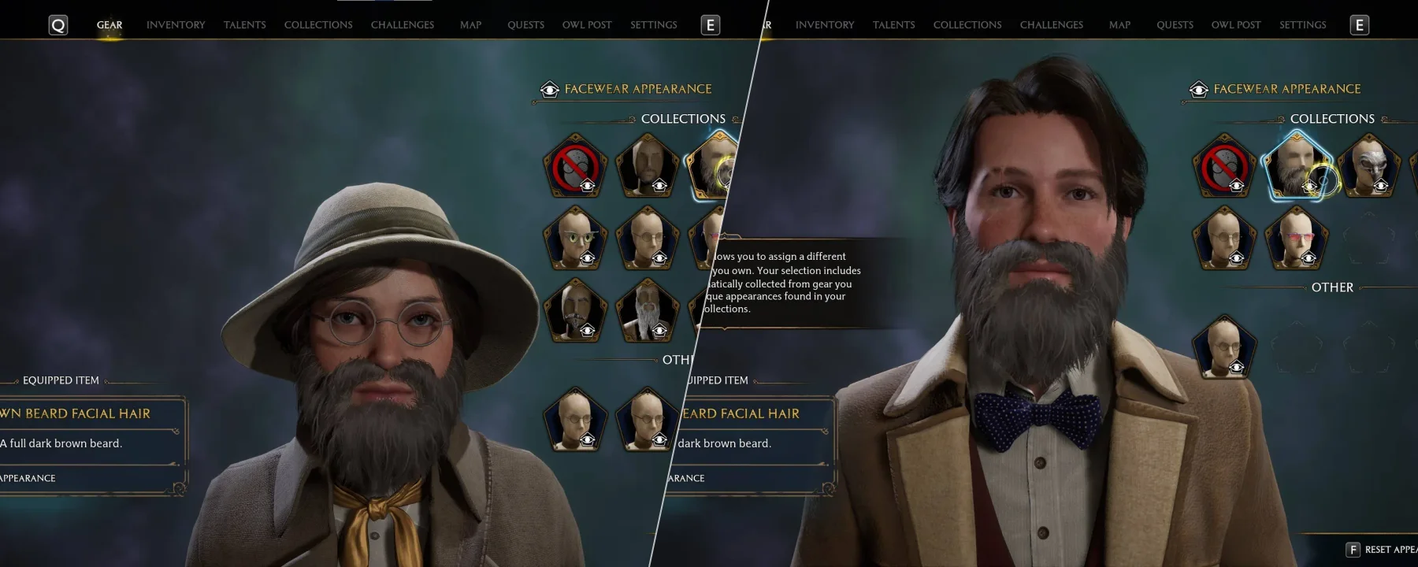Choose the short dark beard head, left screen
The width and height of the screenshot is (1418, 567).
point(648,166)
